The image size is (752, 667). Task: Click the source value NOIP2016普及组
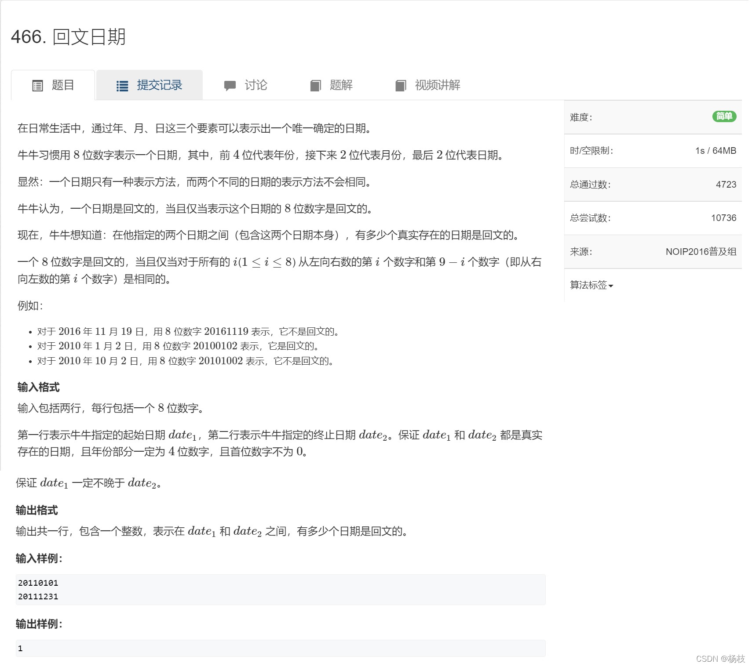(x=701, y=252)
